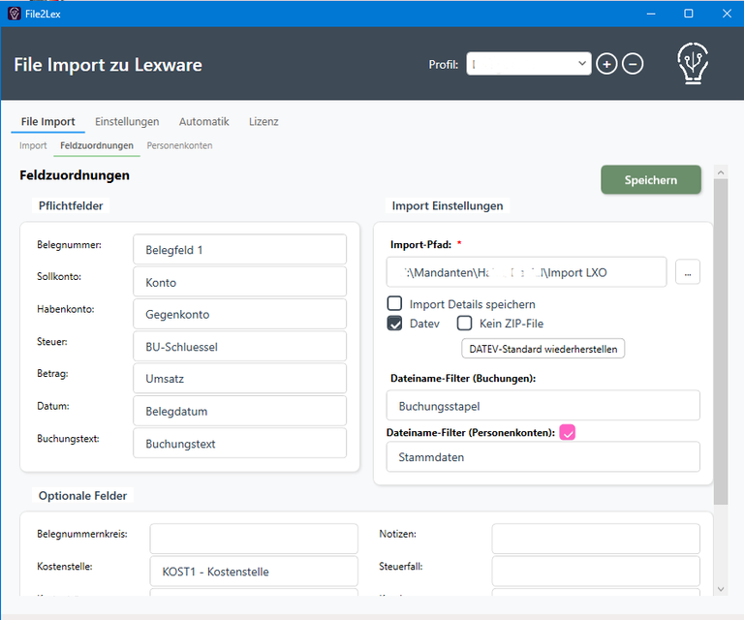Image resolution: width=744 pixels, height=620 pixels.
Task: Click DATEV-Standard wiederherstellen button
Action: coord(542,349)
